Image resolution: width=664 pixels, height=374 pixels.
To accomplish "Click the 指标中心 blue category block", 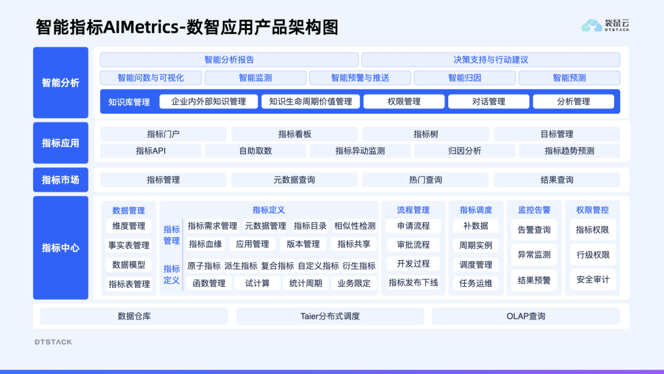I will coord(60,248).
